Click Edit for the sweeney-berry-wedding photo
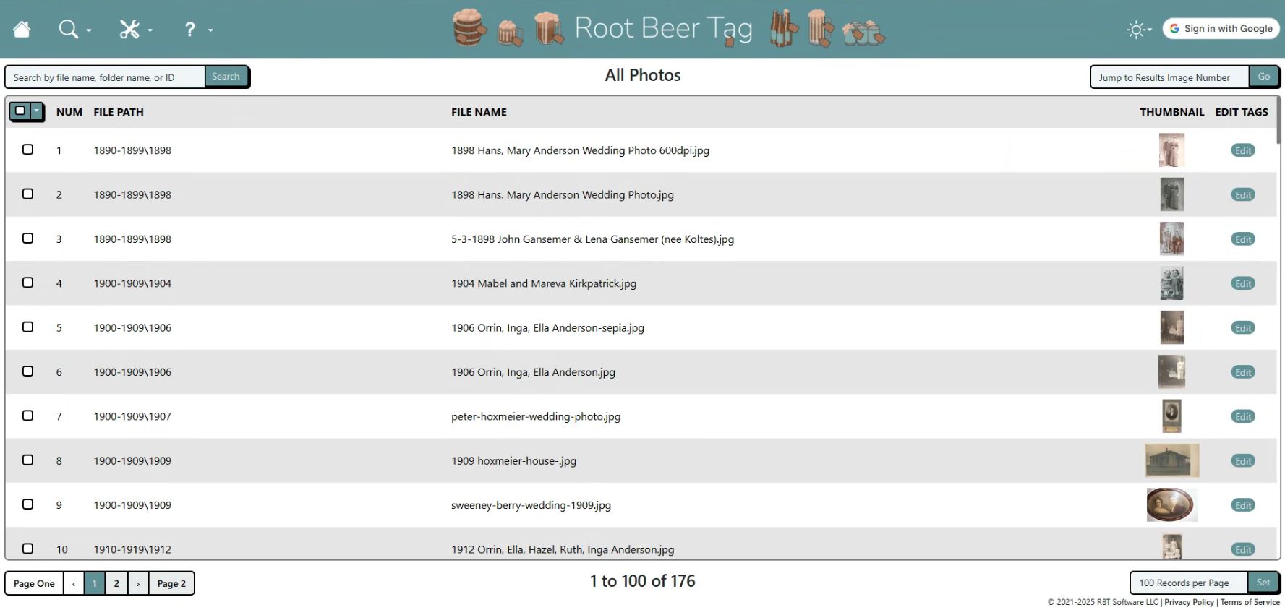Viewport: 1285px width, 610px height. pos(1243,504)
